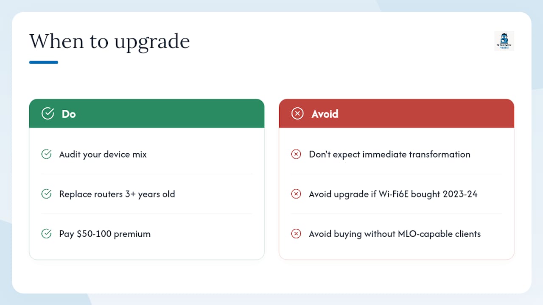543x305 pixels.
Task: Click the Audit your device mix text
Action: [103, 155]
